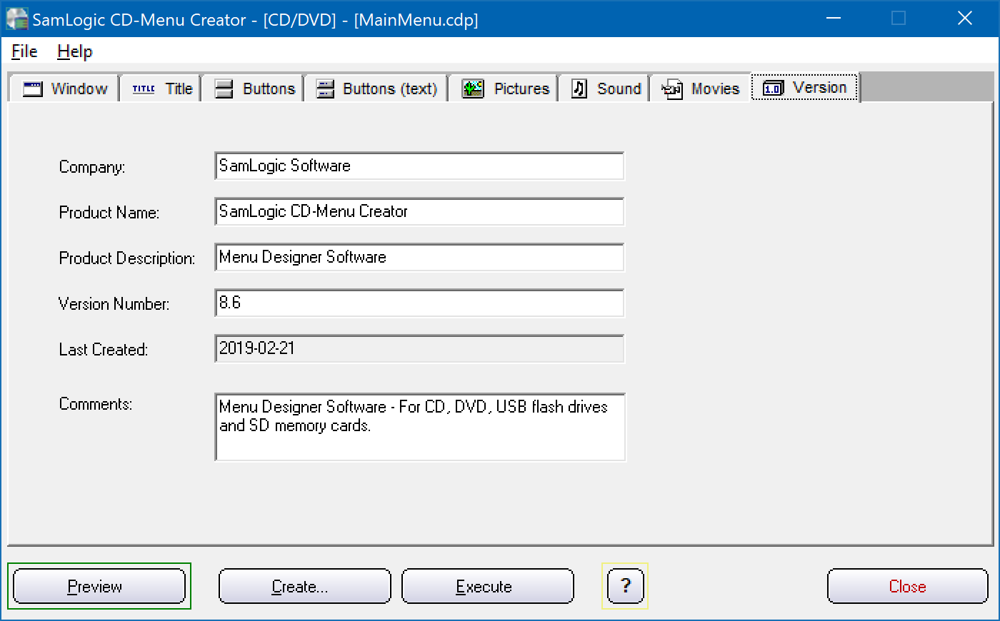Click the Version tab's 1.0 icon
Screen dimensions: 1000x621
tap(773, 88)
